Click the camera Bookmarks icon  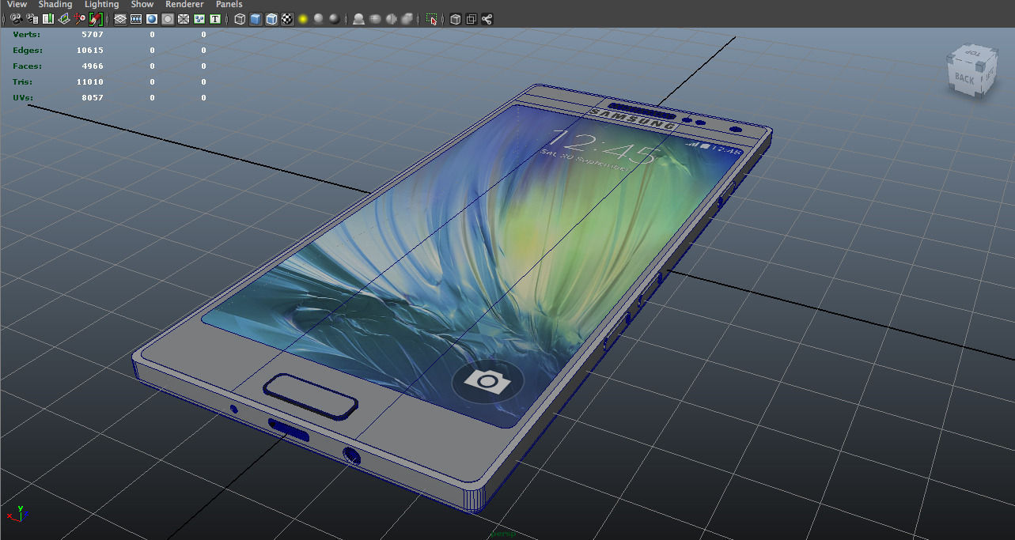tap(48, 18)
